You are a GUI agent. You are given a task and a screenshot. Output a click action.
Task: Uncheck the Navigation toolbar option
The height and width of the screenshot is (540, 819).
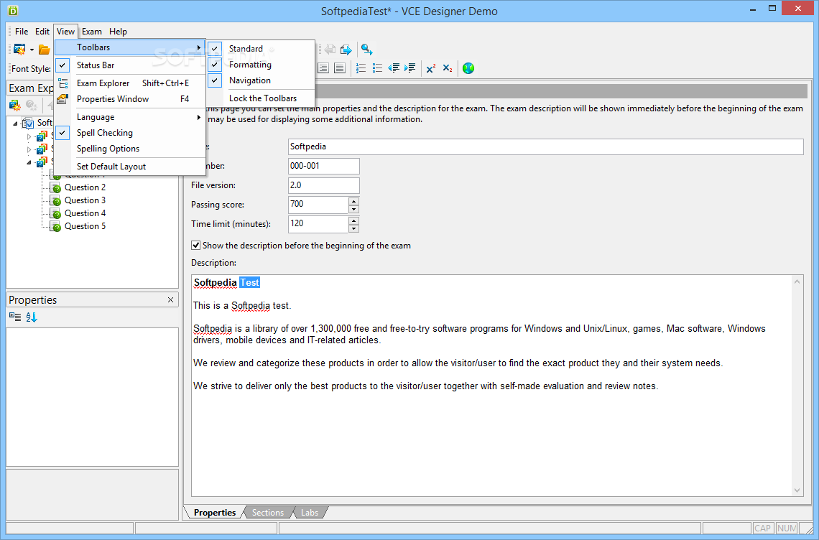tap(215, 80)
